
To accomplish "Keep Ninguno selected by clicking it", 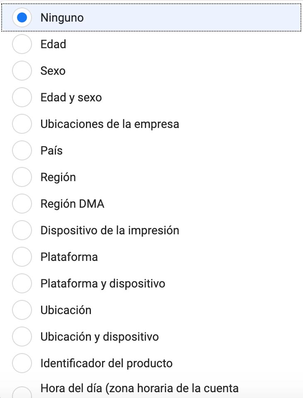I will pyautogui.click(x=22, y=17).
